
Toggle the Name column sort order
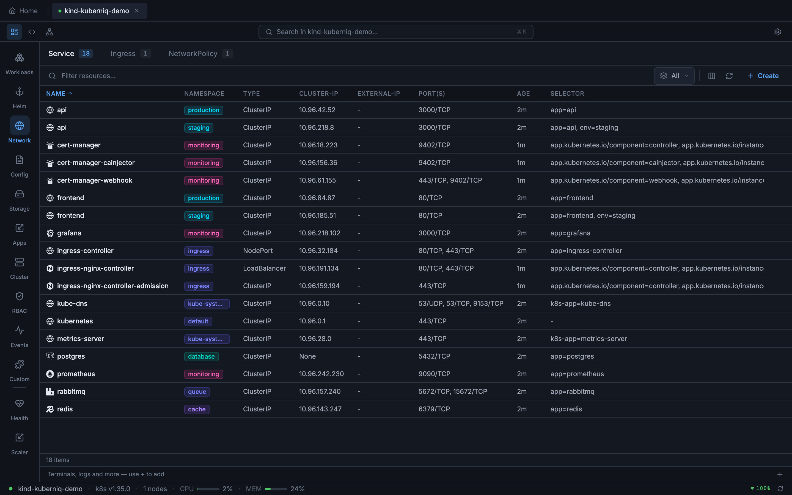coord(59,93)
